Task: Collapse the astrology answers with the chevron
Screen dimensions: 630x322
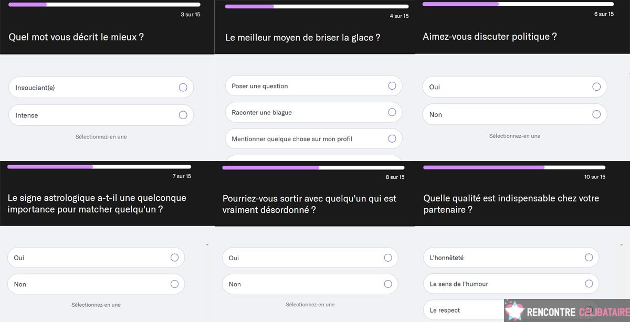Action: point(207,244)
